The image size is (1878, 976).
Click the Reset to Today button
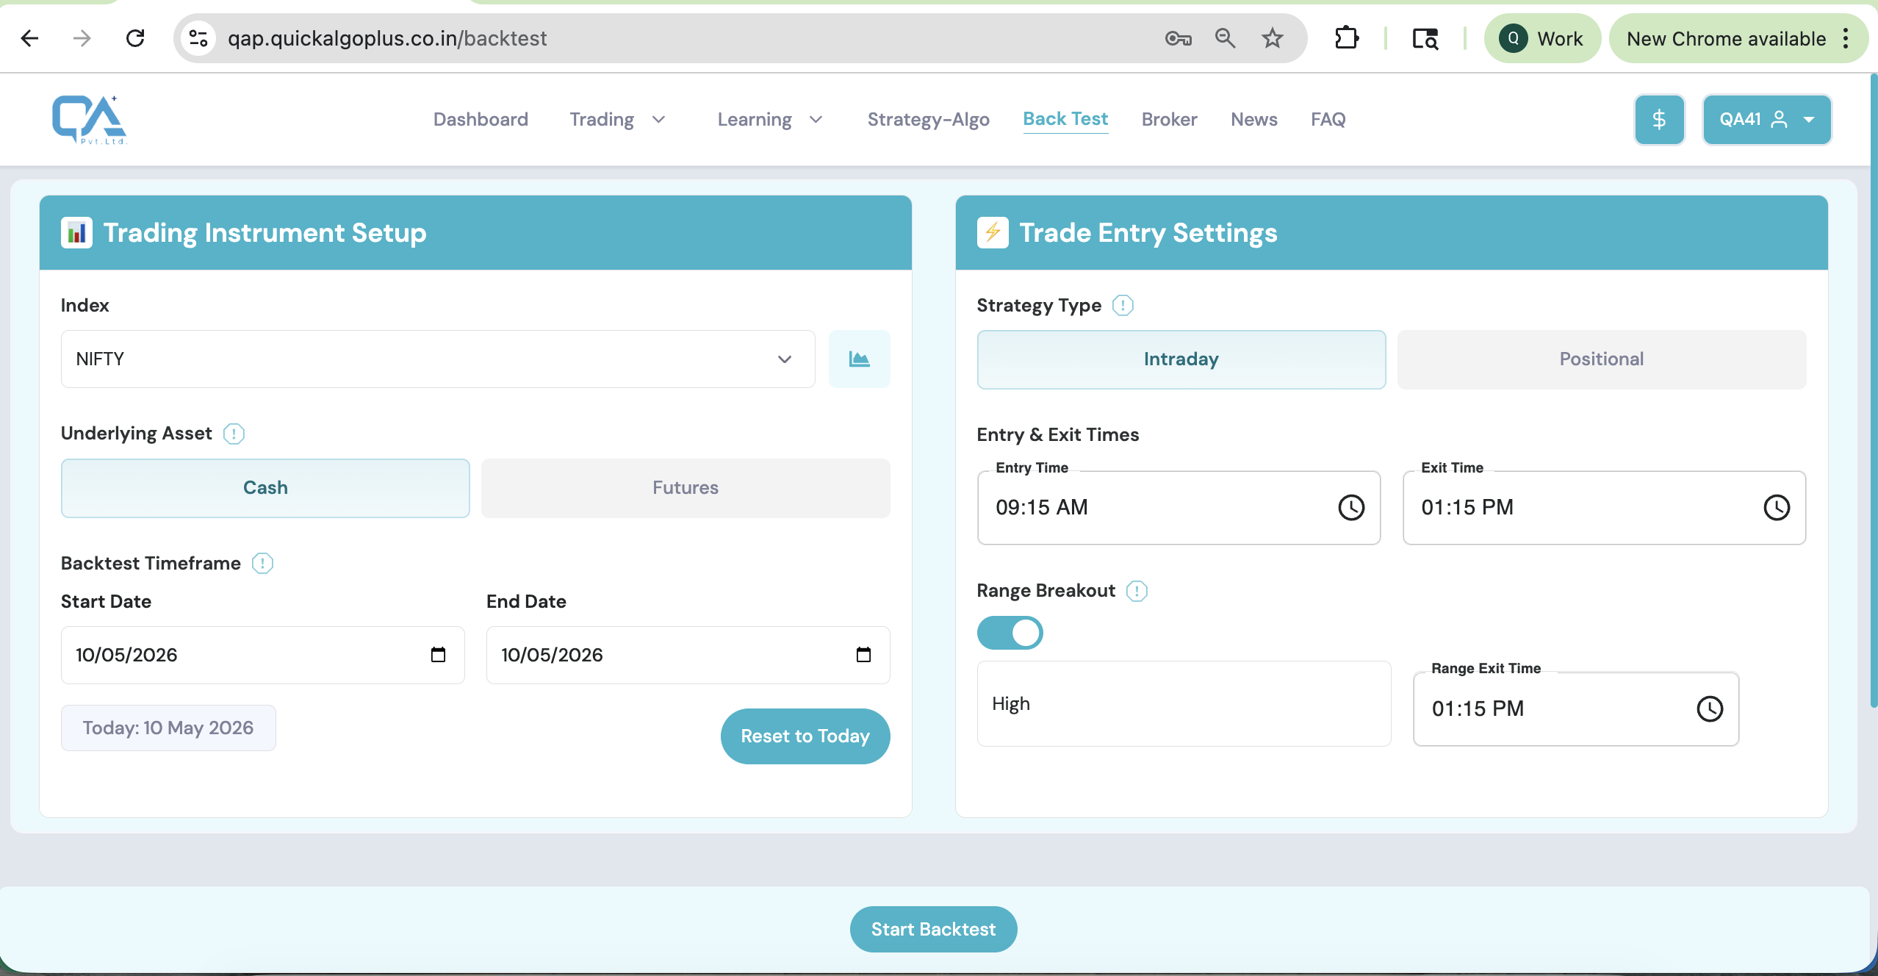(x=805, y=736)
